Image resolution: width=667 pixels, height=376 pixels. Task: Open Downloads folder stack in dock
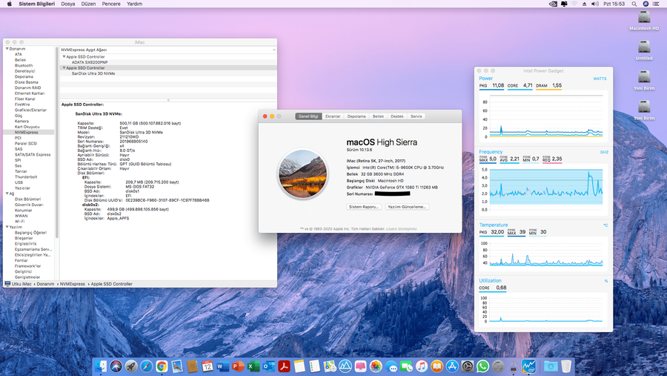coord(551,366)
